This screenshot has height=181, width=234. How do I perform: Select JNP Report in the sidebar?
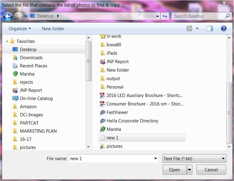coord(27,90)
